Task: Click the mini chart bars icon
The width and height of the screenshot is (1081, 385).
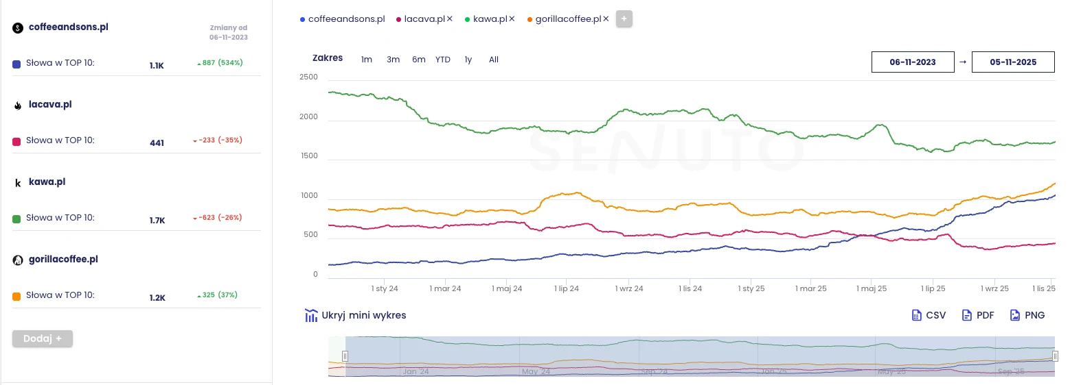Action: (311, 315)
